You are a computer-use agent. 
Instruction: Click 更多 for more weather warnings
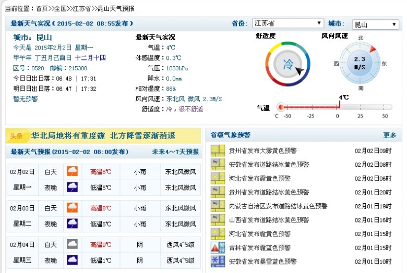[390, 135]
